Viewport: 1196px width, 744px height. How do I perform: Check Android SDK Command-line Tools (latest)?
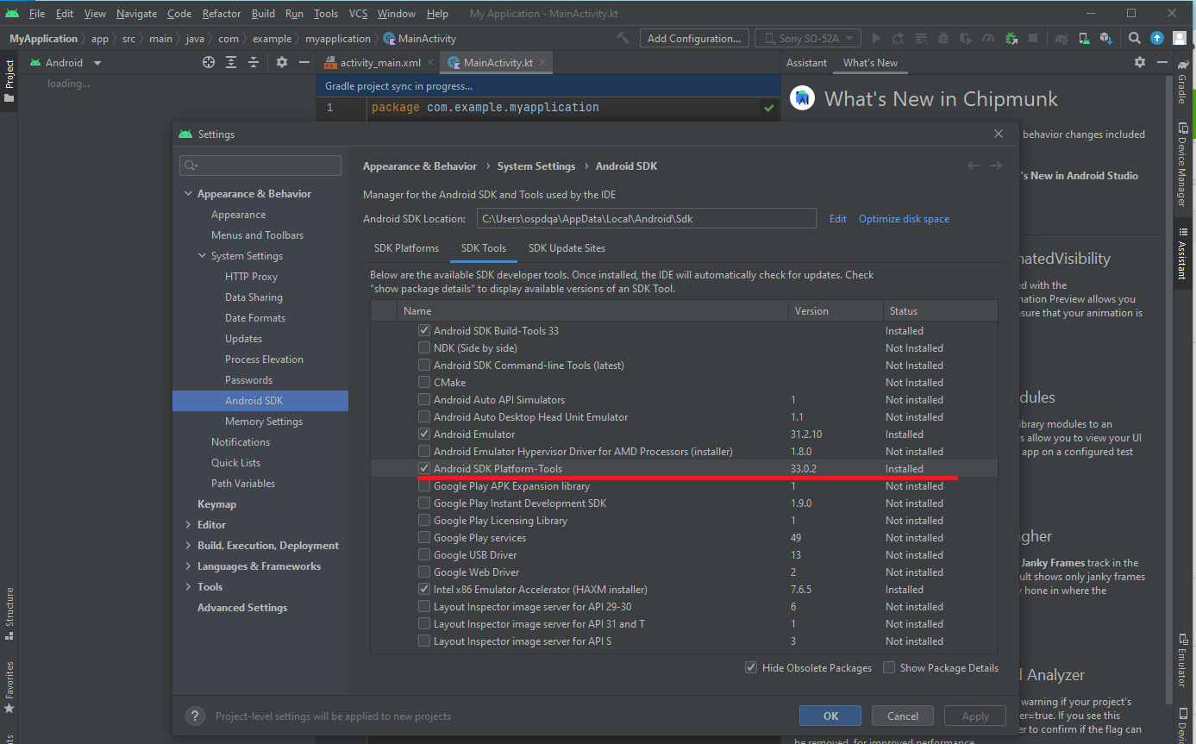(x=423, y=365)
